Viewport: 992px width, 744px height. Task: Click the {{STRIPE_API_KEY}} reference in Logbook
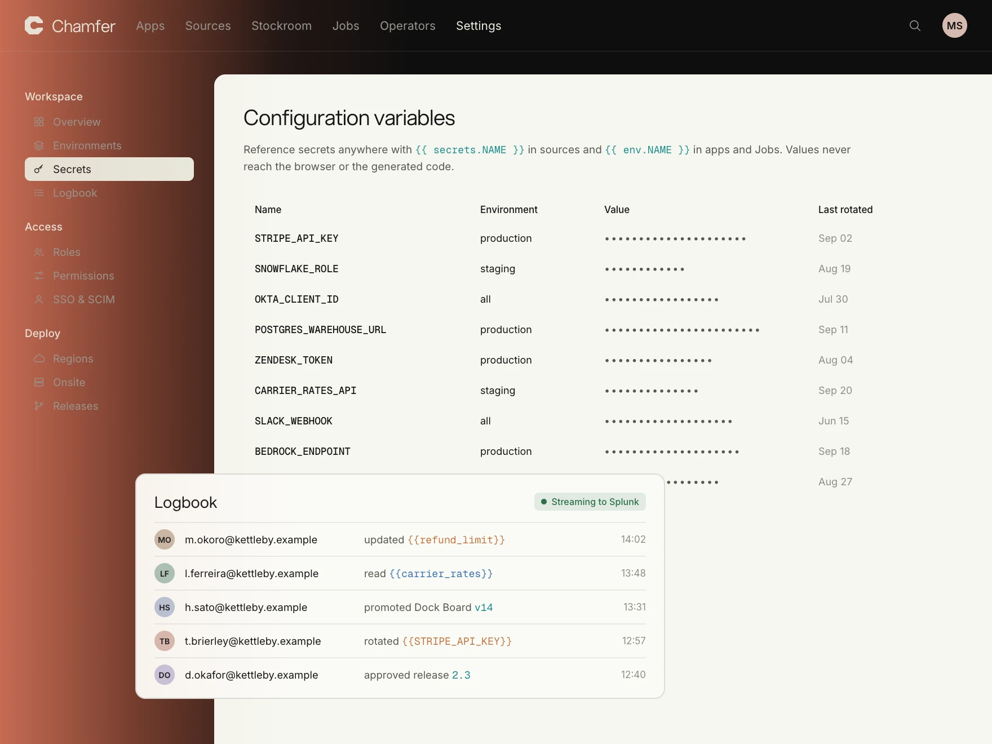tap(457, 641)
